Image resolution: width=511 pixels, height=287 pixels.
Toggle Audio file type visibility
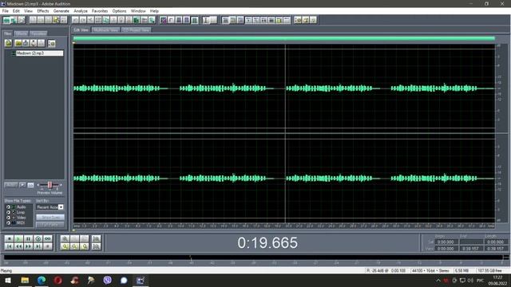[x=8, y=207]
